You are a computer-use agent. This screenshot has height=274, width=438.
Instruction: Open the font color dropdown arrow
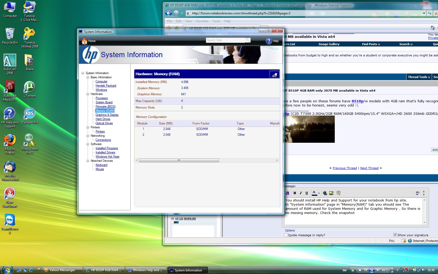point(319,193)
